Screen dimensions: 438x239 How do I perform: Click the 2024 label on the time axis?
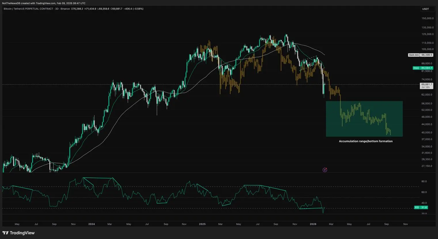tap(92, 224)
